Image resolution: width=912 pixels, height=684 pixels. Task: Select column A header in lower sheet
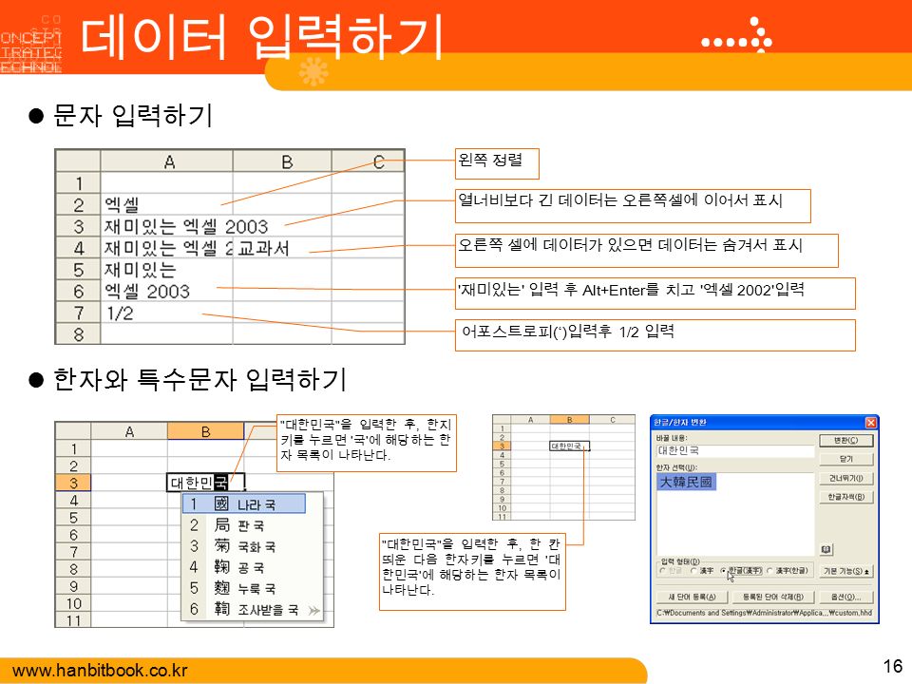(x=129, y=431)
